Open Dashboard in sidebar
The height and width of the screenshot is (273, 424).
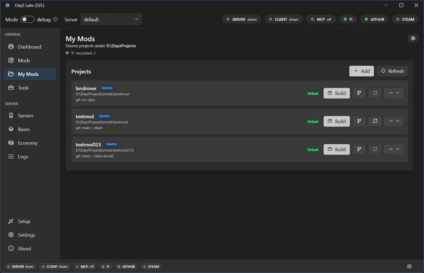point(30,47)
